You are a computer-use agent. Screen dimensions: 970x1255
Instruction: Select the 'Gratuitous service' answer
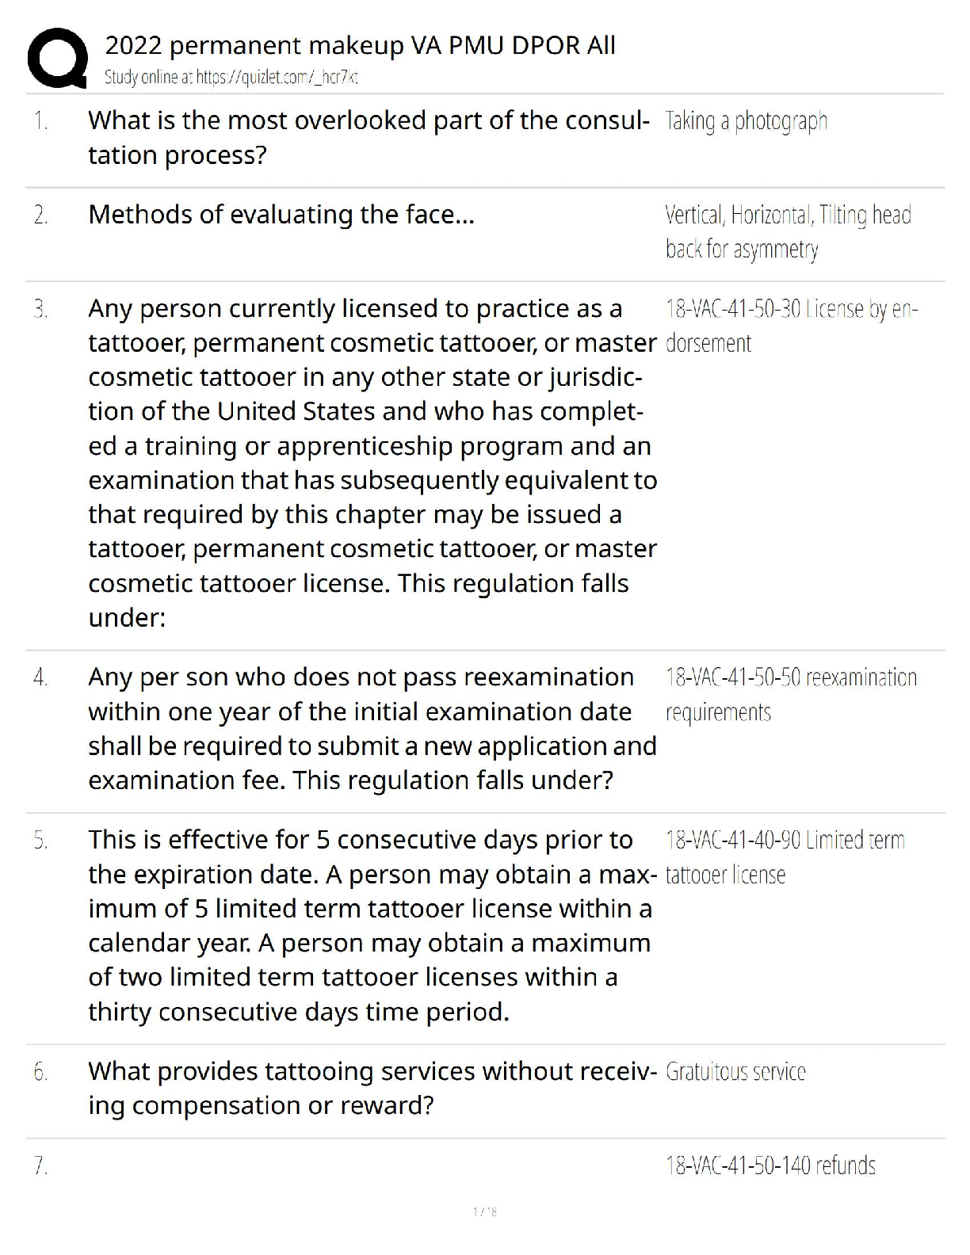pyautogui.click(x=735, y=1072)
